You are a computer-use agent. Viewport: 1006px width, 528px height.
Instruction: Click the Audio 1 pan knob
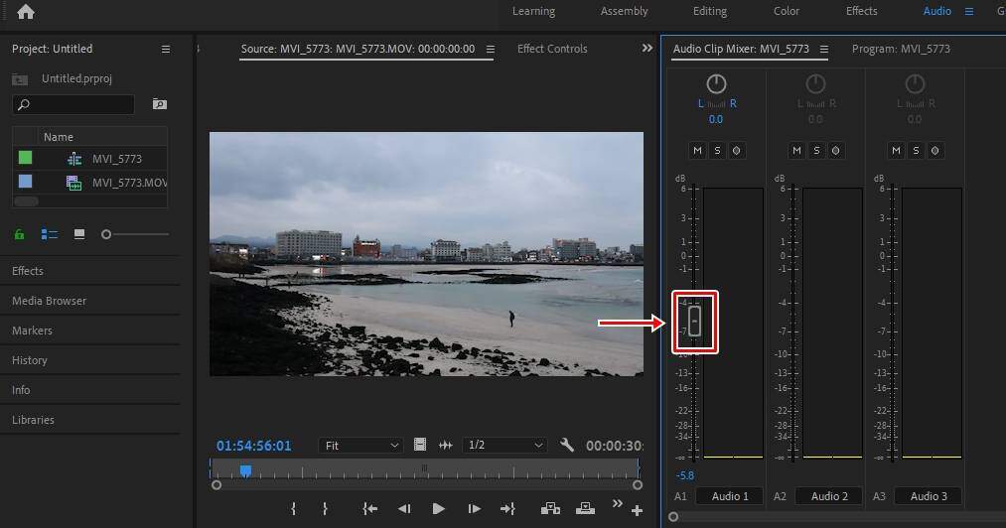[x=716, y=84]
